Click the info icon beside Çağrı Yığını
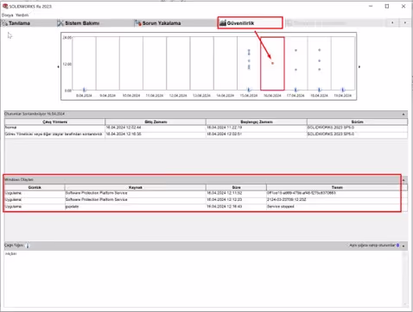 tap(28, 246)
